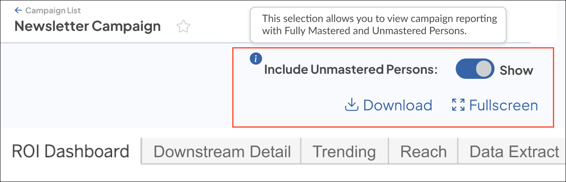Image resolution: width=566 pixels, height=182 pixels.
Task: Click the fullscreen expand-corners icon
Action: [x=458, y=105]
